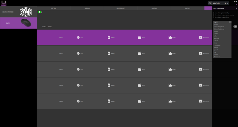The image size is (238, 127).
Task: Expand Main Profile chevron dropdown
Action: [228, 3]
